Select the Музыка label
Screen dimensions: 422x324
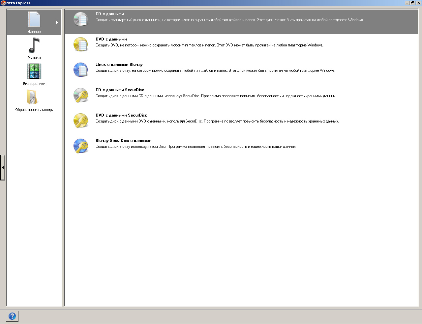34,58
